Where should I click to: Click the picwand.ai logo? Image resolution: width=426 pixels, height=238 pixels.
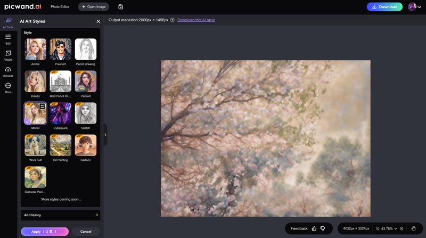(x=23, y=6)
